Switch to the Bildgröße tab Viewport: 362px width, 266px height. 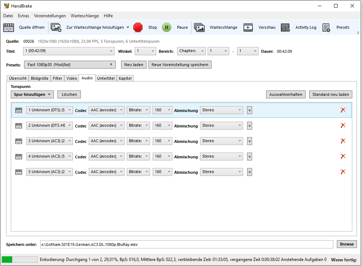tap(40, 78)
